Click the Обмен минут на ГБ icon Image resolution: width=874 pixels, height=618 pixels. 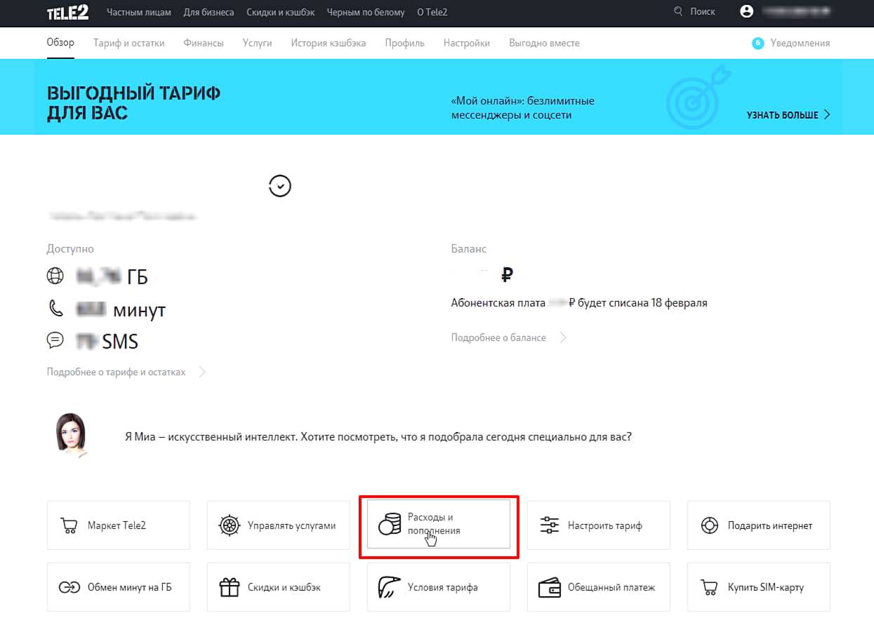(69, 587)
